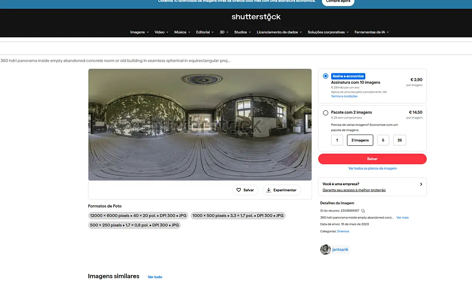
Task: Expand the Música menu
Action: click(182, 32)
